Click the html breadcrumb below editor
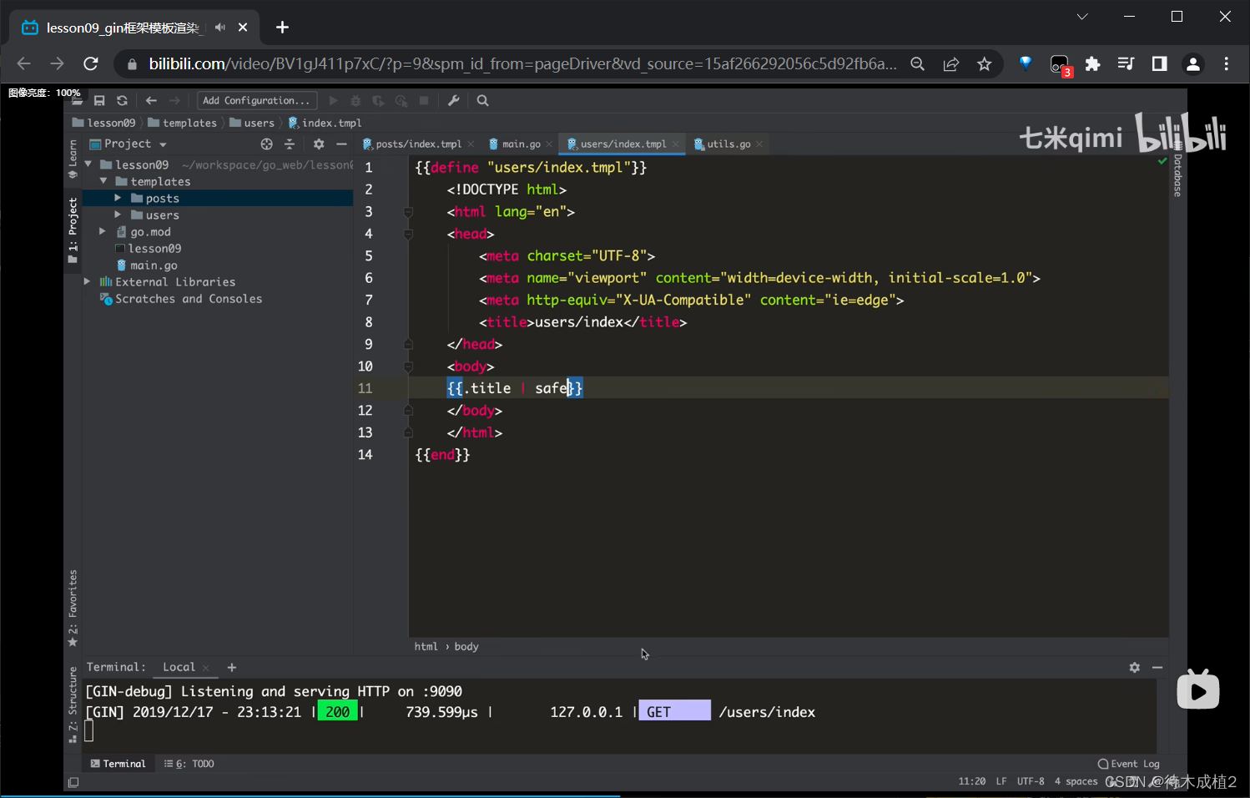 coord(426,647)
